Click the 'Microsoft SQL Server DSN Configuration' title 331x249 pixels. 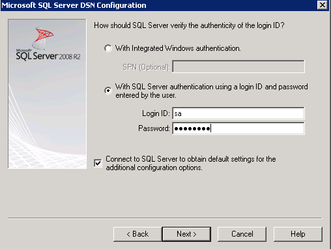tap(74, 5)
